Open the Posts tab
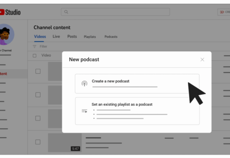 72,36
